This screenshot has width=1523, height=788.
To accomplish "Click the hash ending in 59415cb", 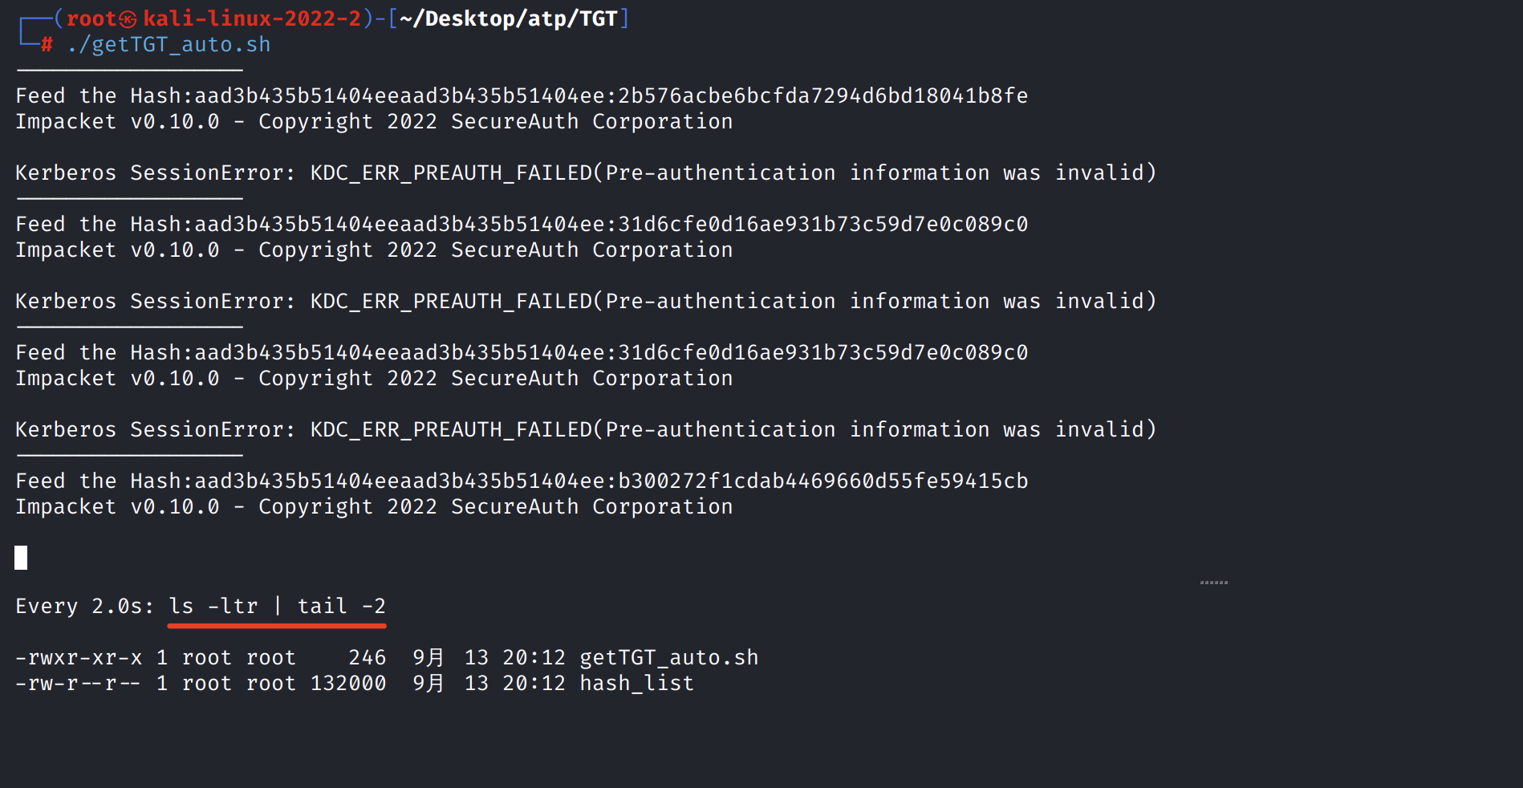I will click(822, 481).
